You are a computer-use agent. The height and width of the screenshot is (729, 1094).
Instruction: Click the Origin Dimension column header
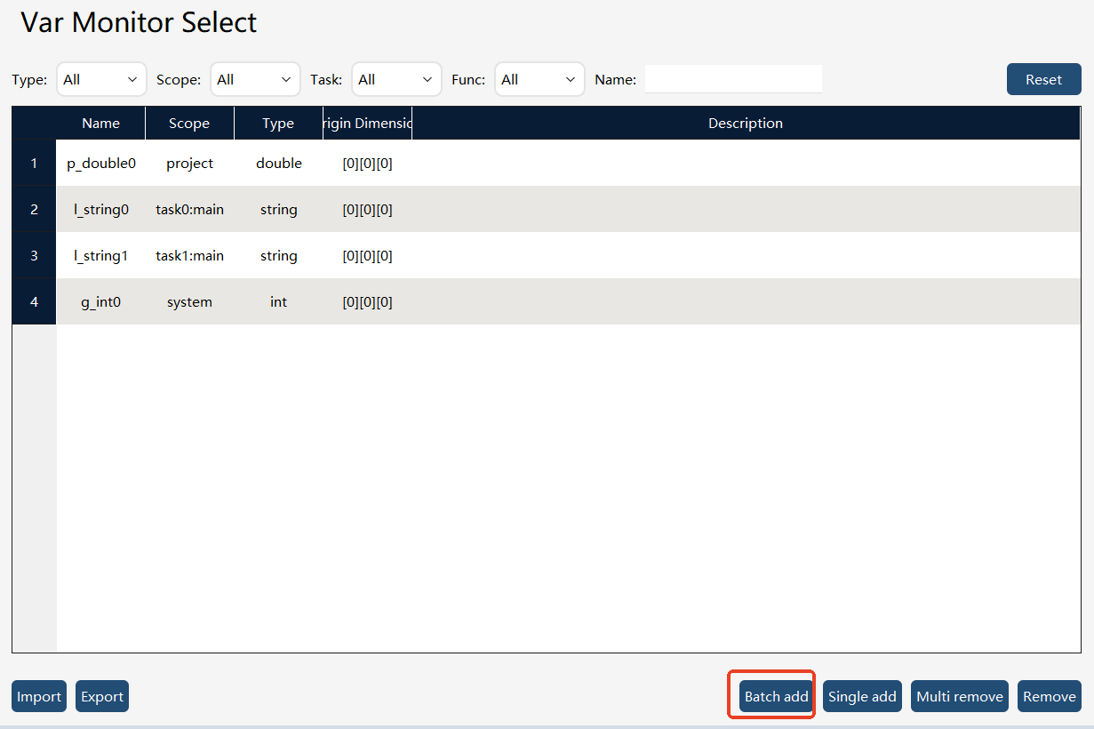(x=367, y=124)
